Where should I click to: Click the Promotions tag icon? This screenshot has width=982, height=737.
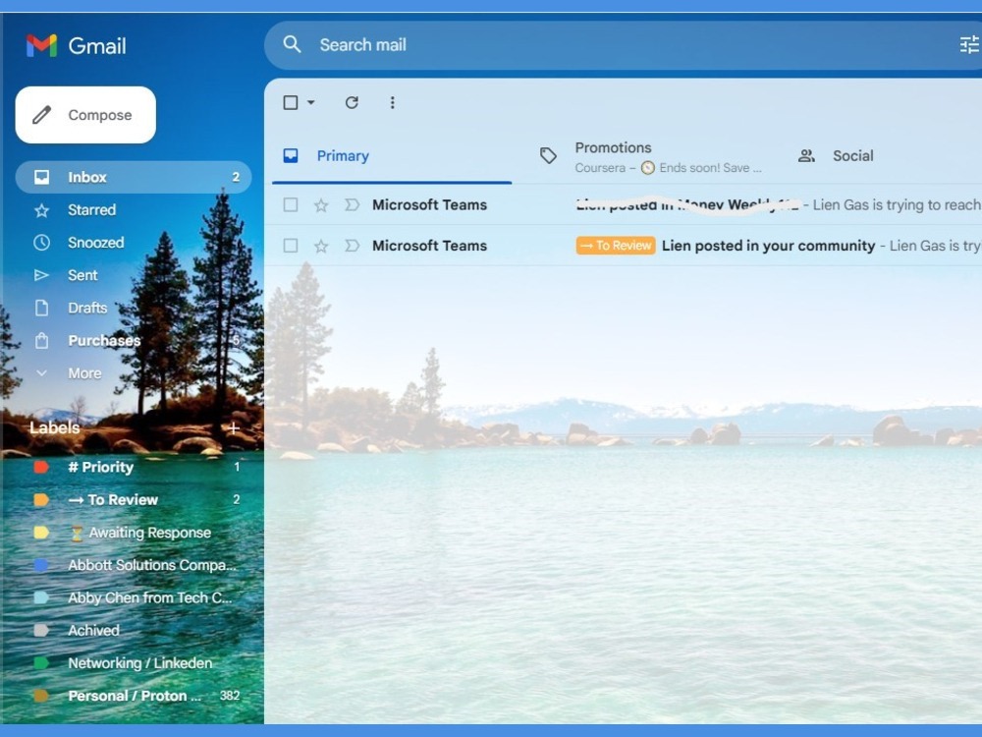click(x=548, y=155)
